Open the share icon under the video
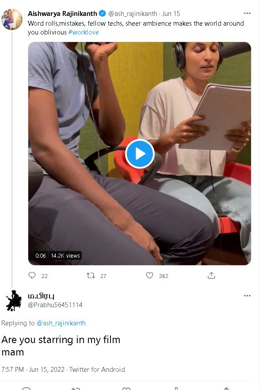The image size is (270, 390). pos(211,275)
